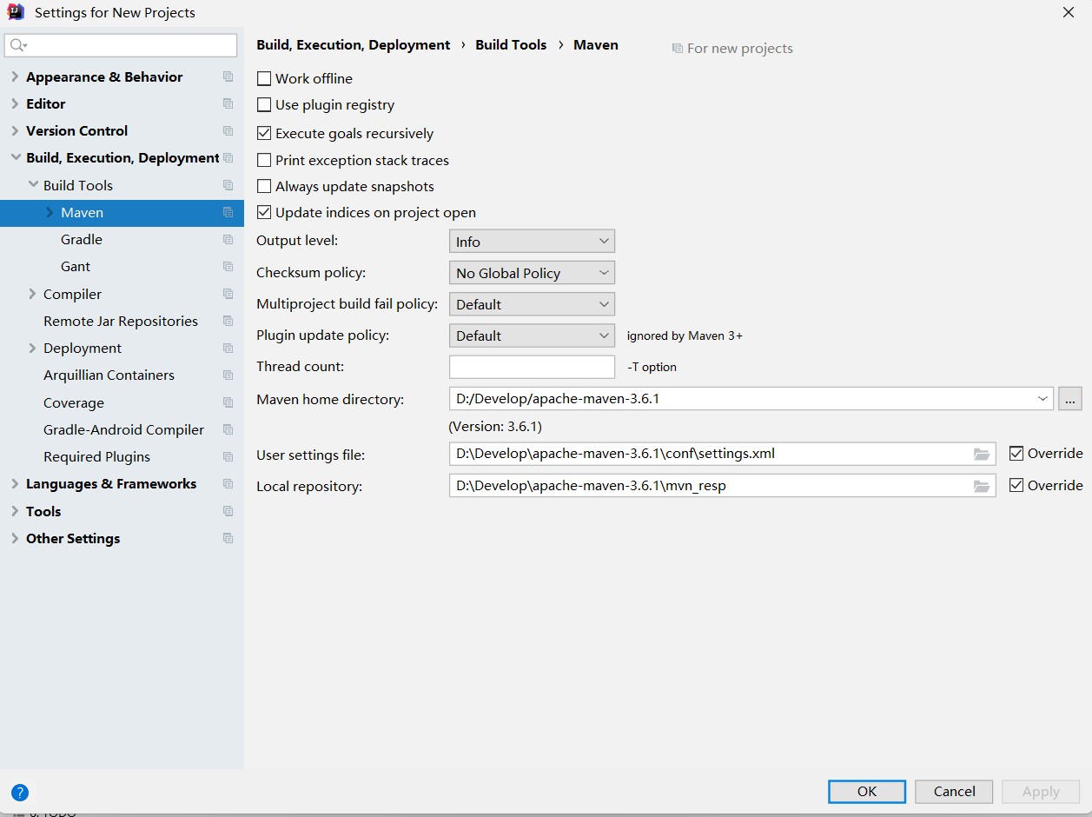This screenshot has width=1092, height=817.
Task: Click the search magnifier icon in the settings filter
Action: pos(18,45)
